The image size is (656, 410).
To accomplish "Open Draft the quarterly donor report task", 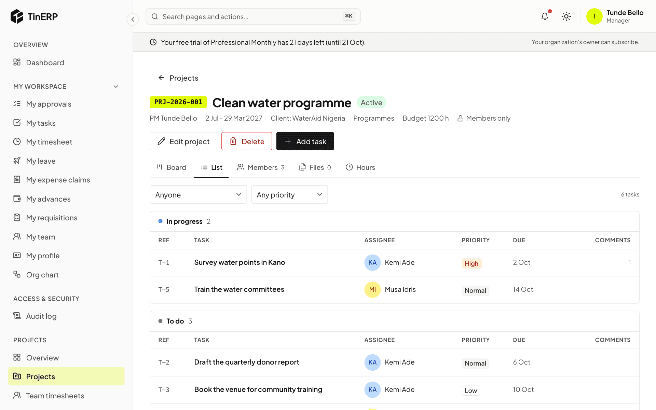I will coord(247,362).
